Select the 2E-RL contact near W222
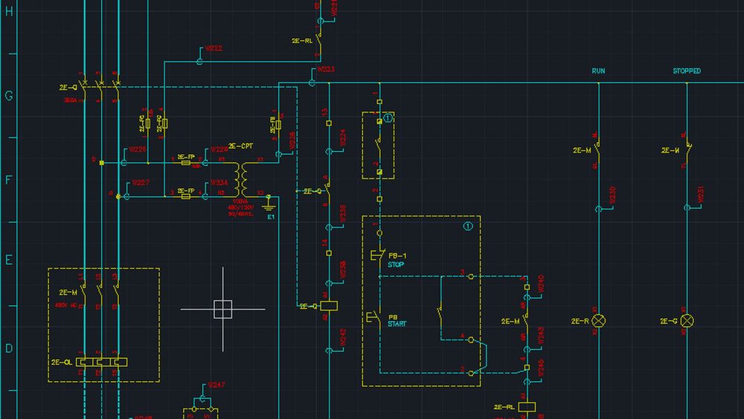The width and height of the screenshot is (744, 419). [320, 42]
